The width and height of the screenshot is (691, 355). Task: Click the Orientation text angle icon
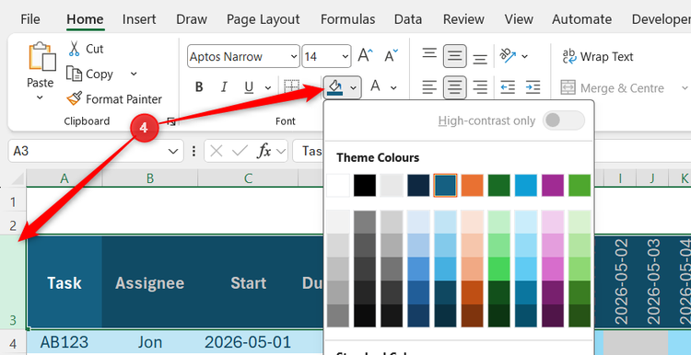tap(508, 56)
